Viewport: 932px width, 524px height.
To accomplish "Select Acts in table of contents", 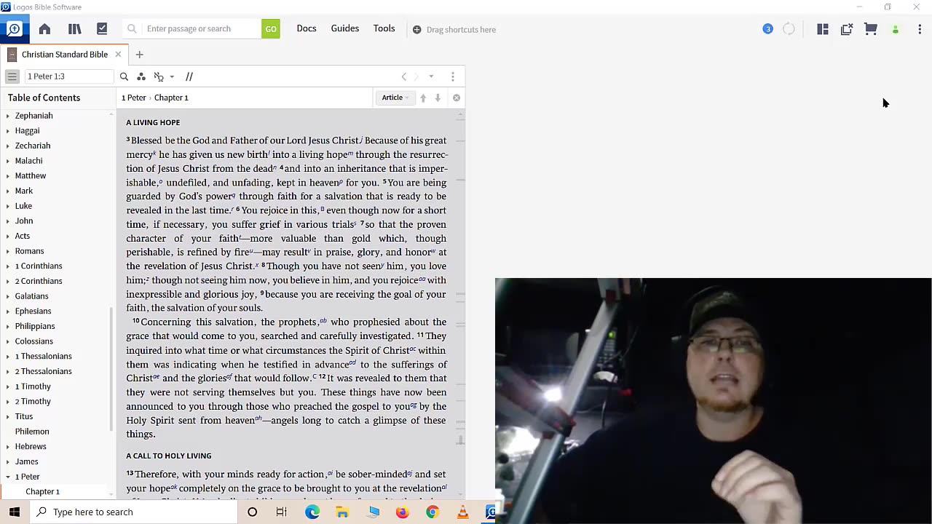I will tap(23, 236).
